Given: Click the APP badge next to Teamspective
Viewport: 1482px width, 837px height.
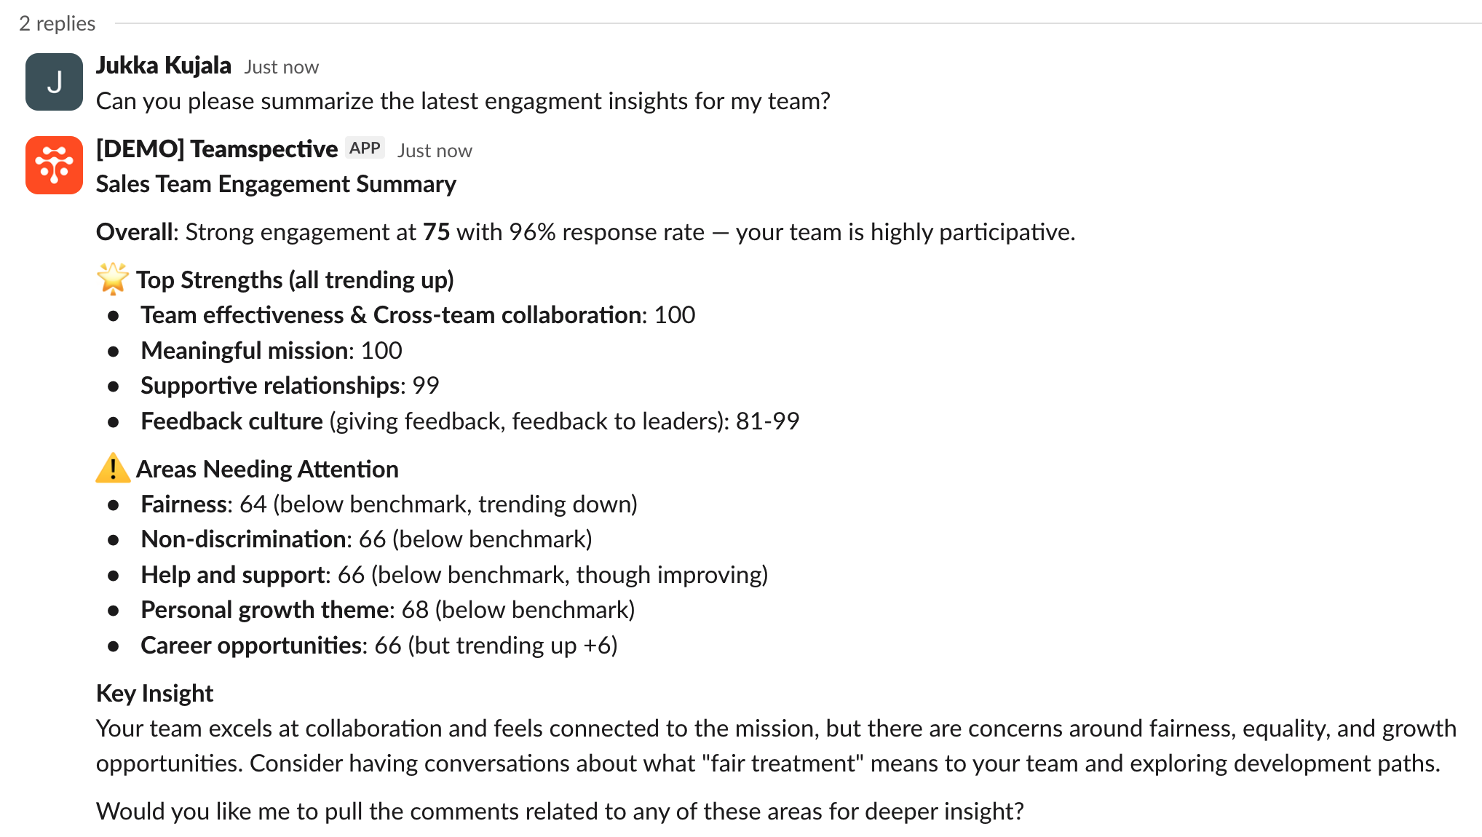Looking at the screenshot, I should (365, 148).
